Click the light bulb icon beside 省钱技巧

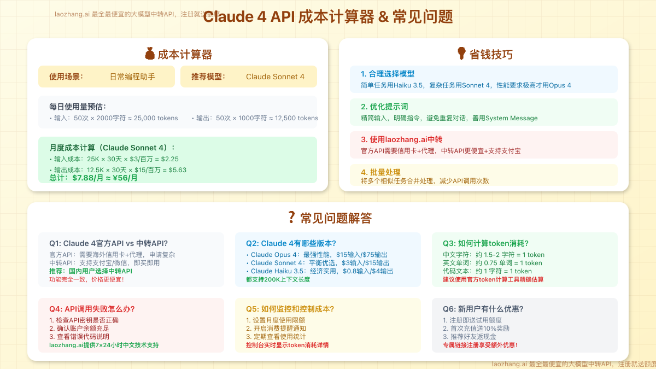tap(461, 54)
